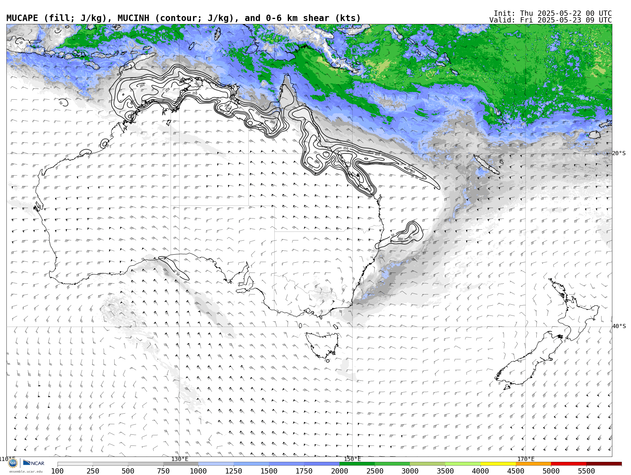
Task: Click the 1750 colorbar label
Action: click(304, 471)
